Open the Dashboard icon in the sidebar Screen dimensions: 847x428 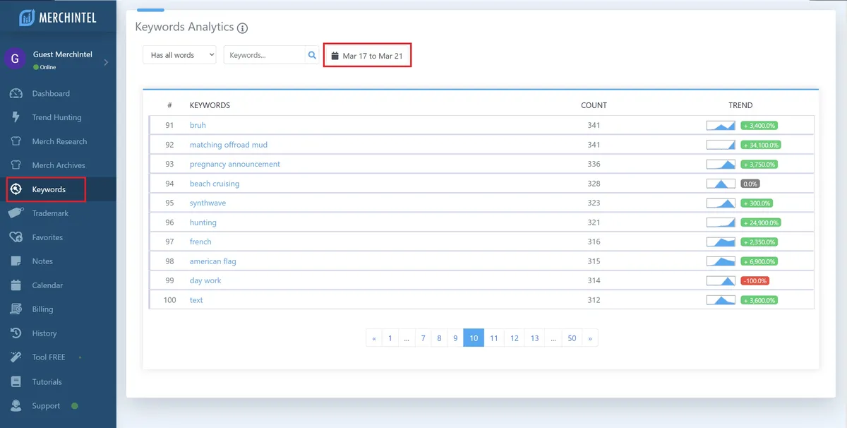click(17, 93)
